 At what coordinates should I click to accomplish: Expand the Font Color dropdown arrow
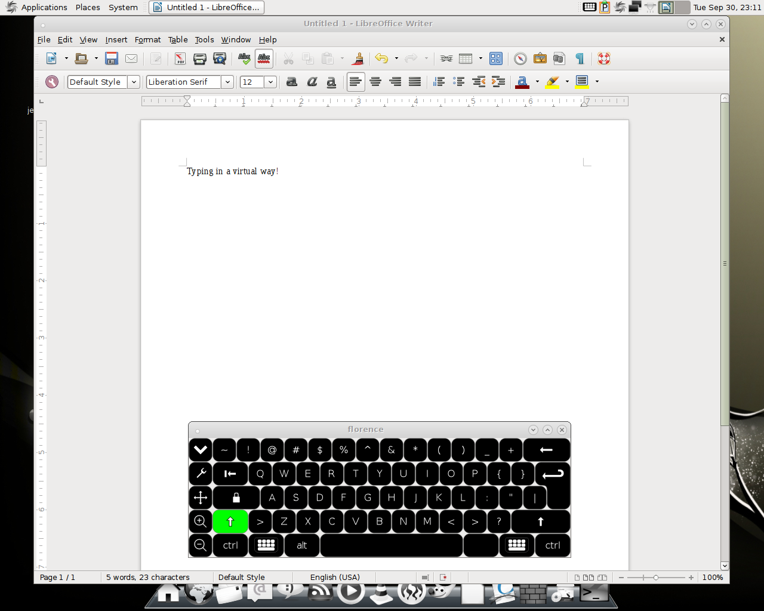[x=537, y=82]
